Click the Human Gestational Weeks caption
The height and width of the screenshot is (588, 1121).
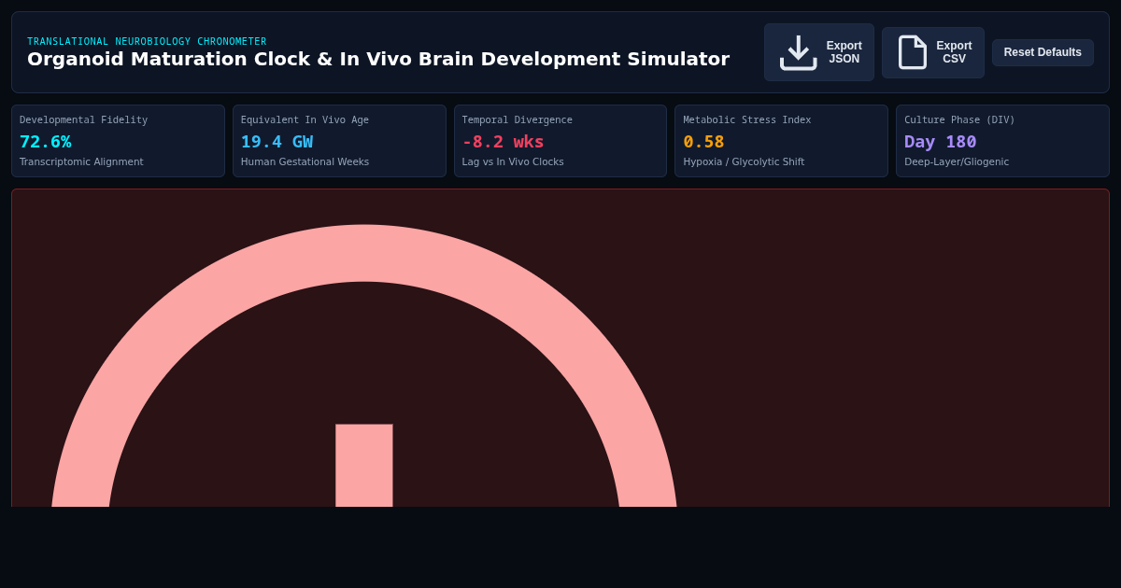click(305, 162)
